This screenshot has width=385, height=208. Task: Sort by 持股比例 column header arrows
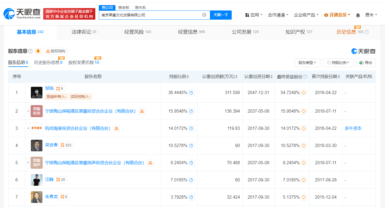pyautogui.click(x=188, y=77)
